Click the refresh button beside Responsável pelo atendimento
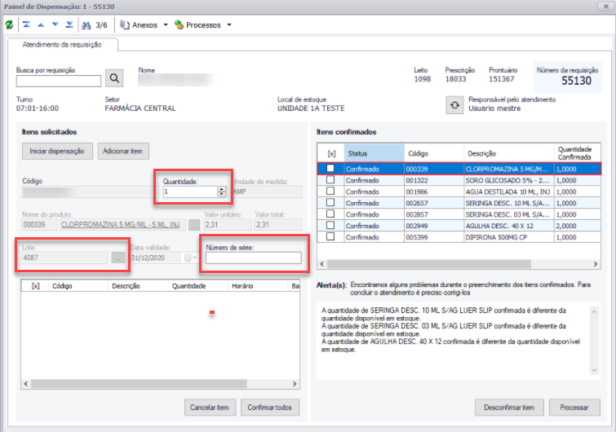This screenshot has width=616, height=432. pyautogui.click(x=454, y=105)
